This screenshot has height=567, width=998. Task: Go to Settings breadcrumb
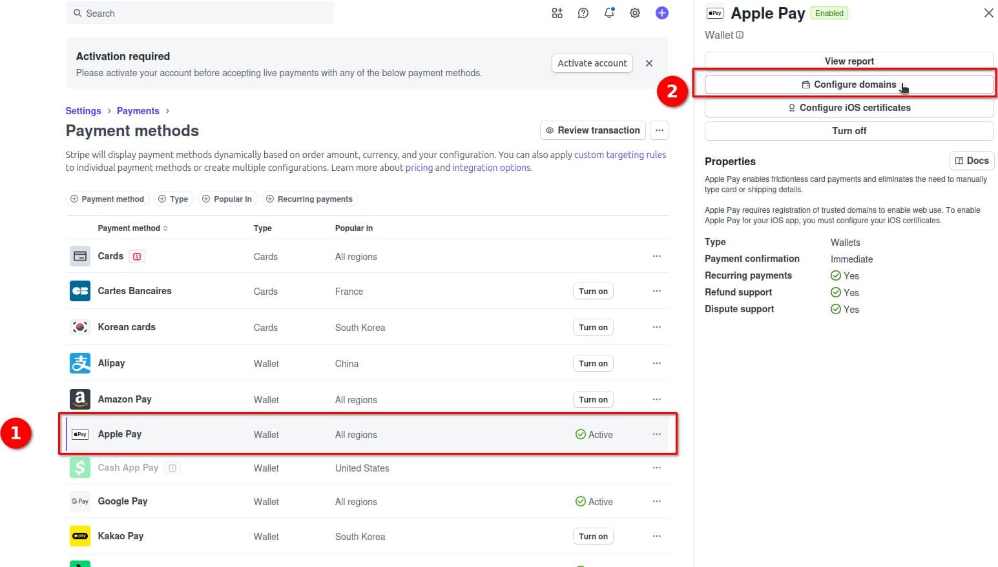click(83, 111)
